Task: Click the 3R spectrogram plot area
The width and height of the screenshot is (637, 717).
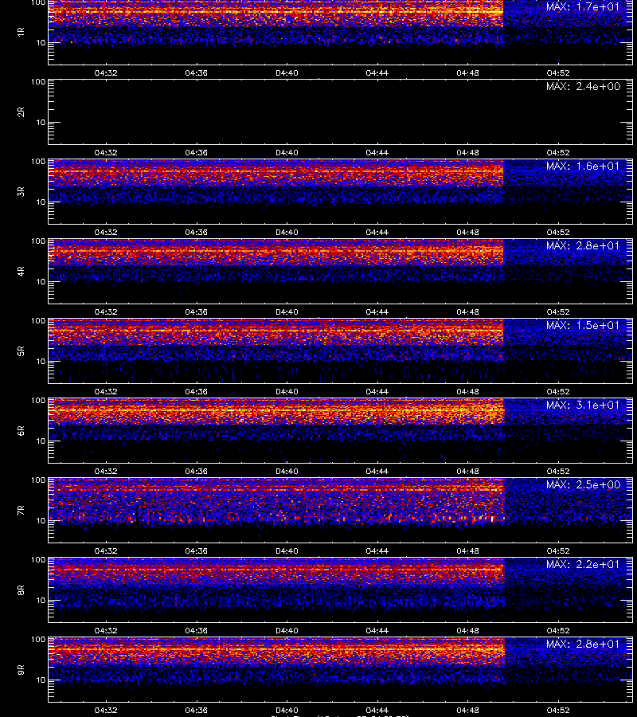Action: coord(340,191)
